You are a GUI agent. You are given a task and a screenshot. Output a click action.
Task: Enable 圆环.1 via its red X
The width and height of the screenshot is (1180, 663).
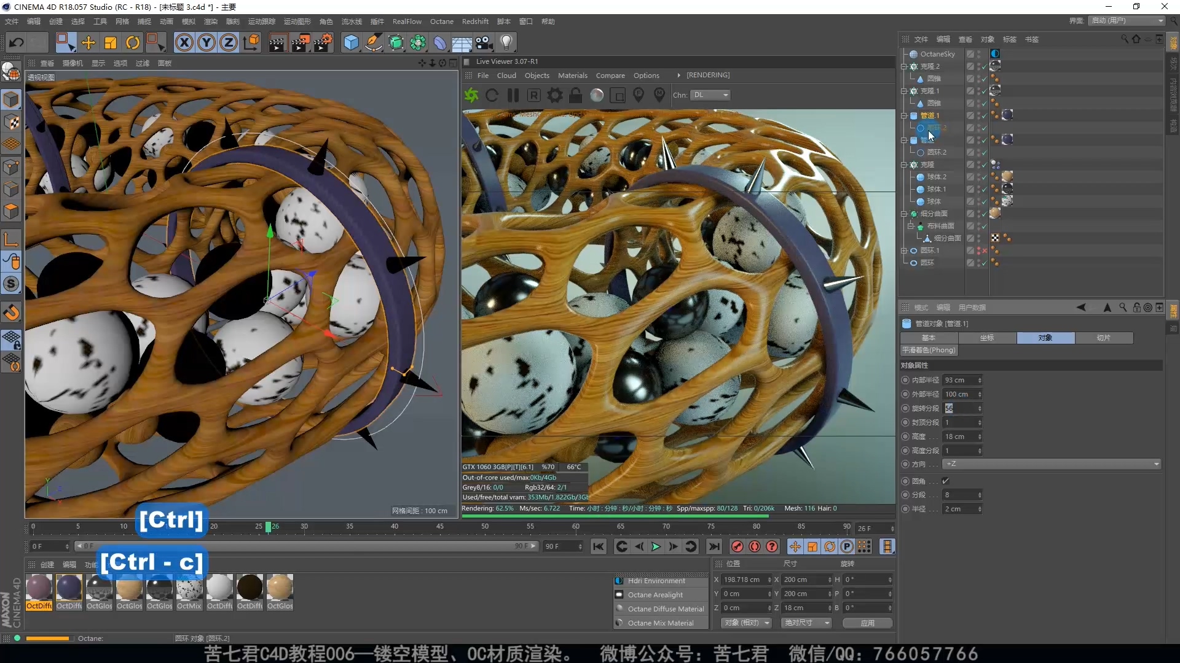point(984,250)
